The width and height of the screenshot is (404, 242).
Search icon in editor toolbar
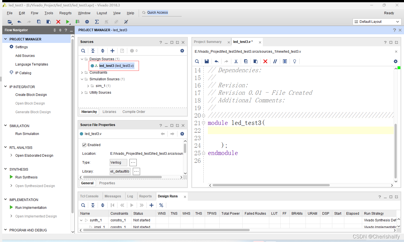[197, 61]
